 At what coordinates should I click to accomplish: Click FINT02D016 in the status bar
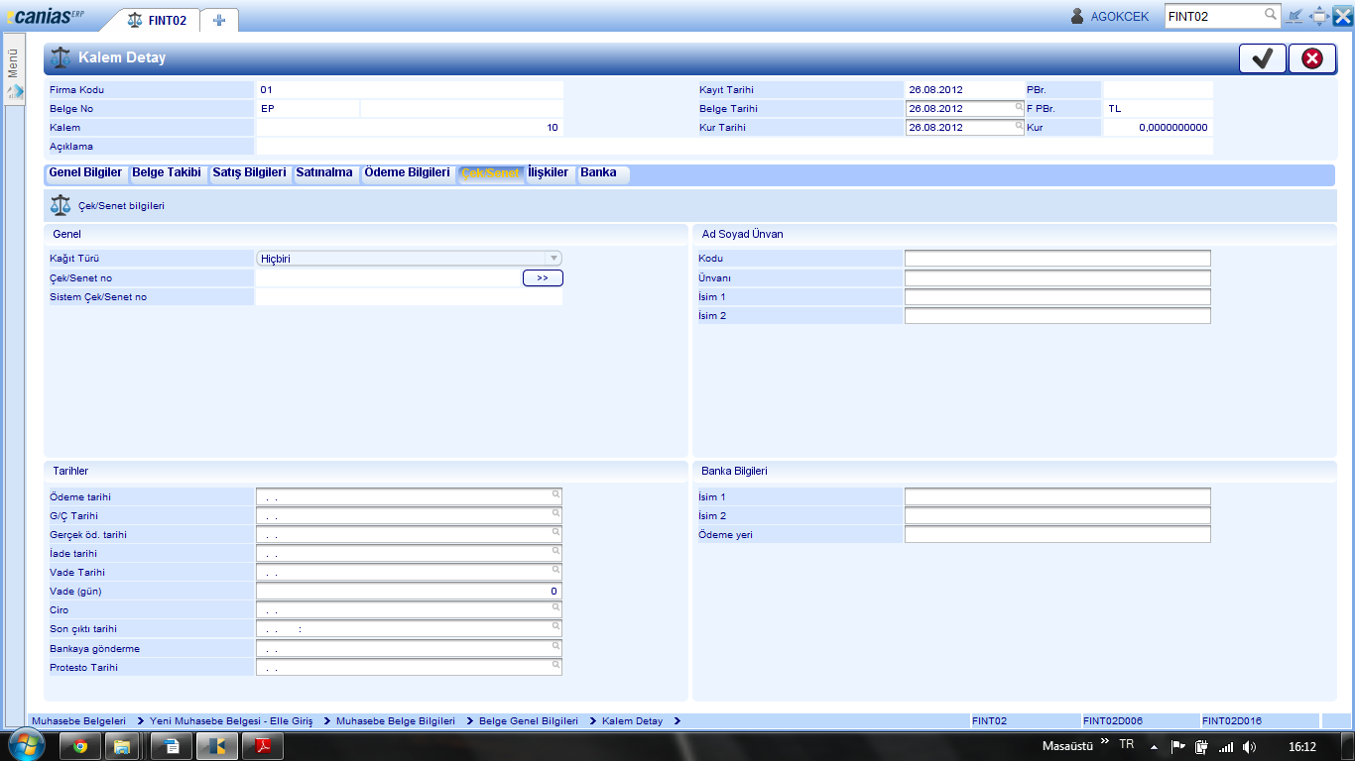(x=1231, y=721)
